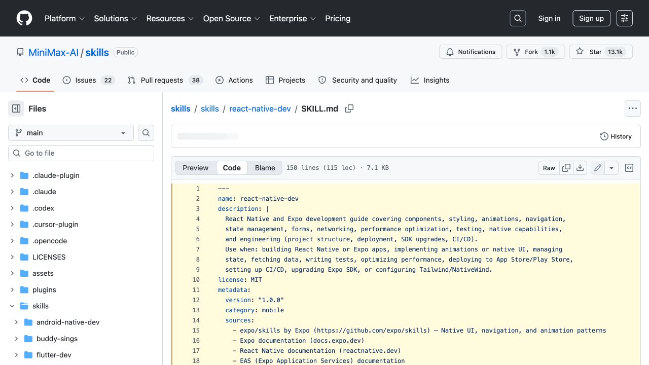
Task: Open the Pull requests tab
Action: click(x=165, y=80)
